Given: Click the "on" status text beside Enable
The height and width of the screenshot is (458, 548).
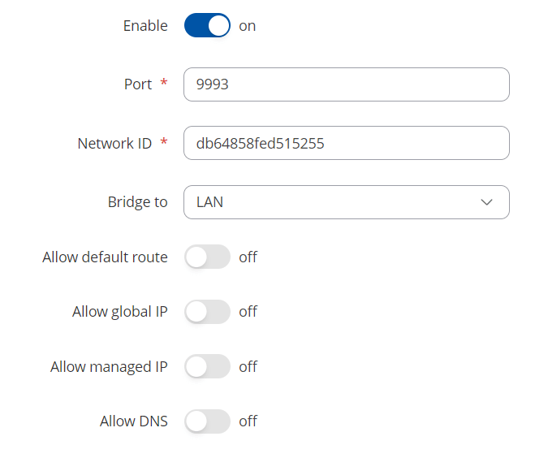Looking at the screenshot, I should coord(247,26).
